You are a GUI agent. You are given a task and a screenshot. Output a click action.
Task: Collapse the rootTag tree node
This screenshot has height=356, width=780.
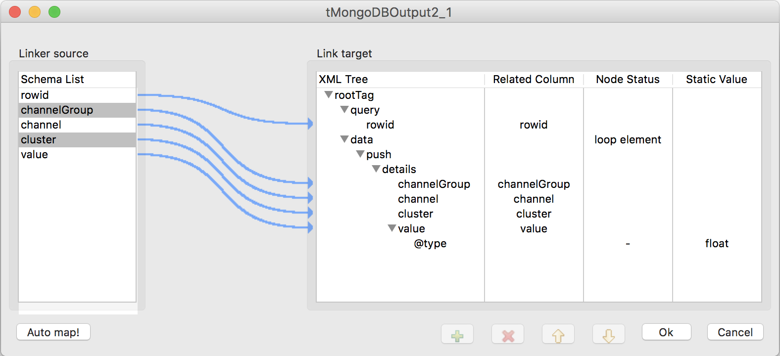coord(329,94)
